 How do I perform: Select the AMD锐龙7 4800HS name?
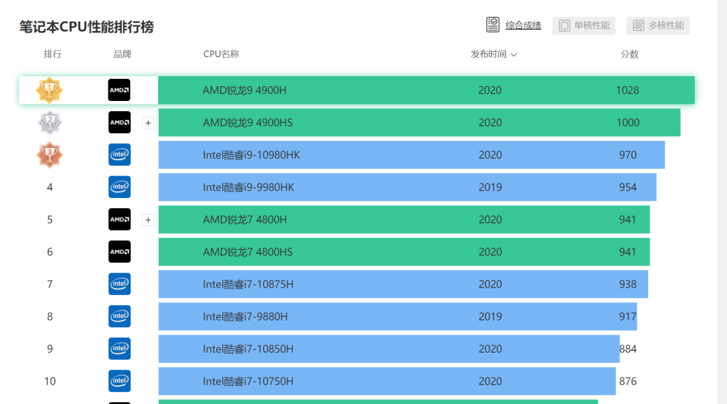tap(248, 252)
